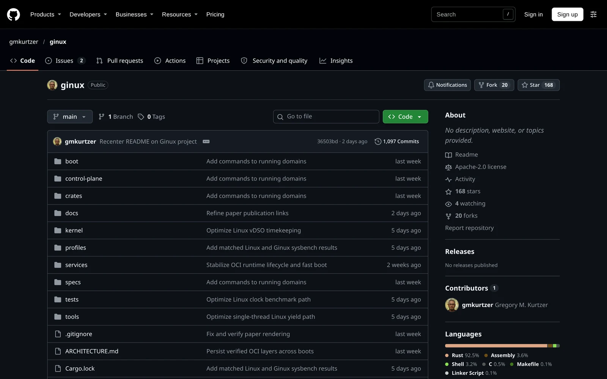Open the Resources dropdown menu
The image size is (607, 379).
pyautogui.click(x=180, y=14)
